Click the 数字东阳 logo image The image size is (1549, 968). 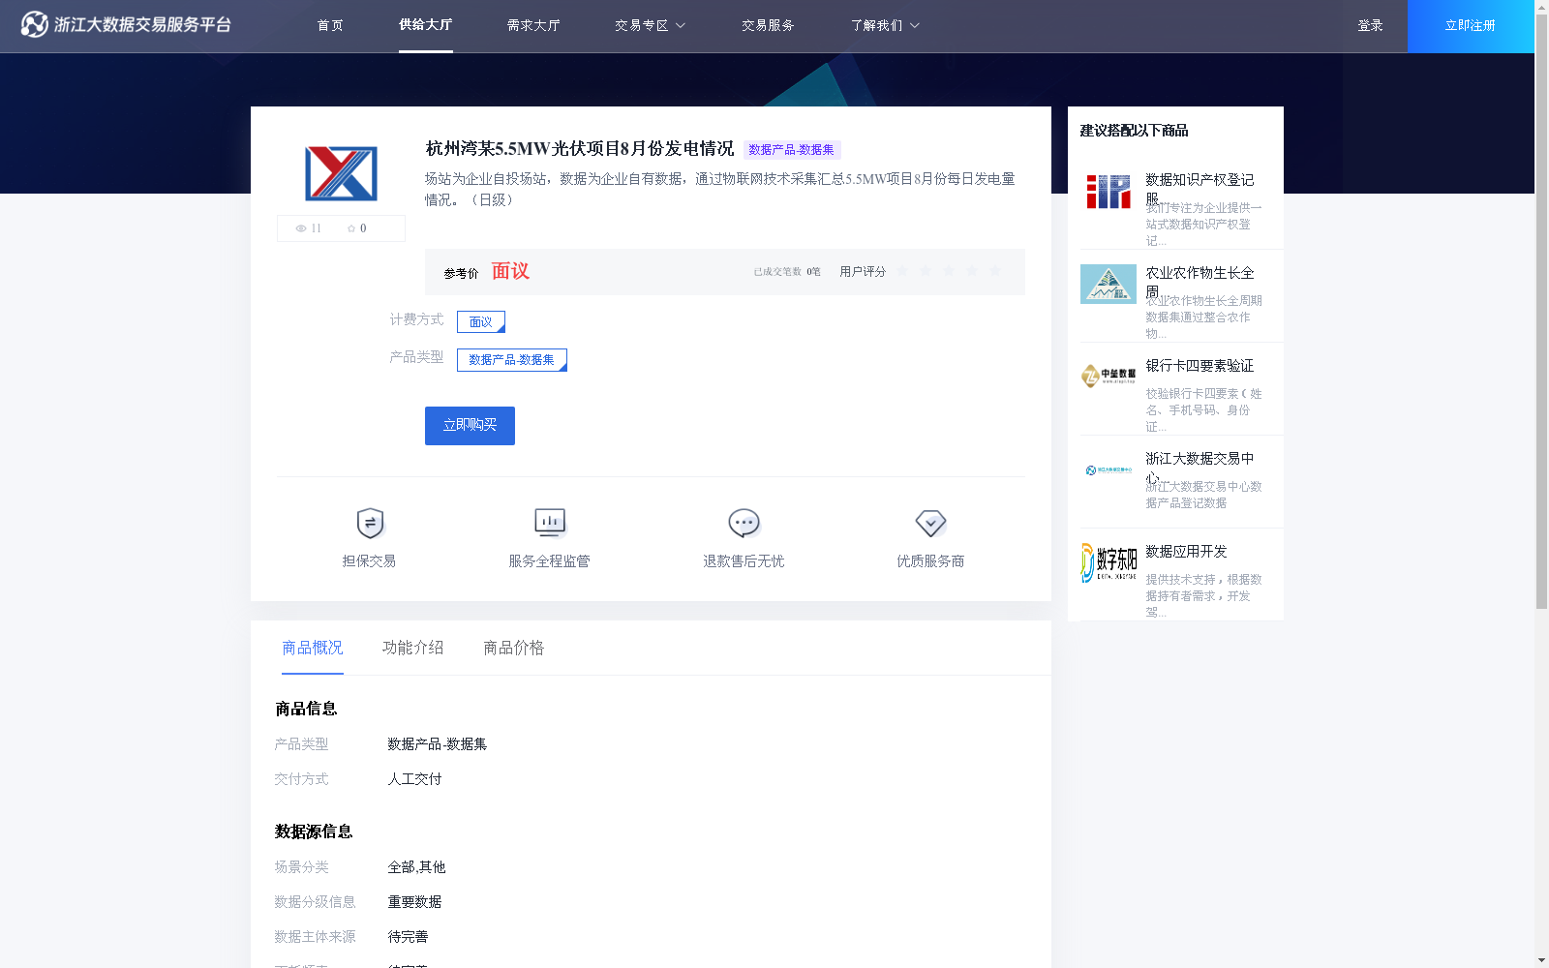pyautogui.click(x=1109, y=562)
